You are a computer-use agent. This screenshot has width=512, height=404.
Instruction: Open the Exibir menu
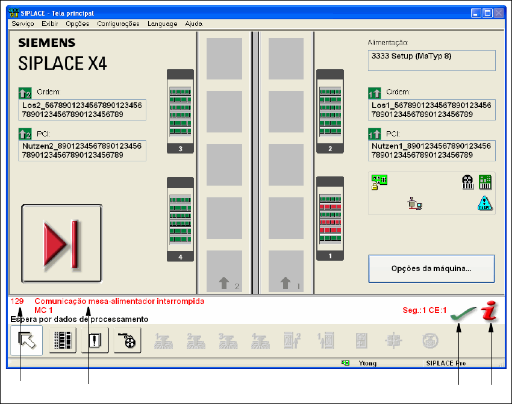[x=49, y=24]
